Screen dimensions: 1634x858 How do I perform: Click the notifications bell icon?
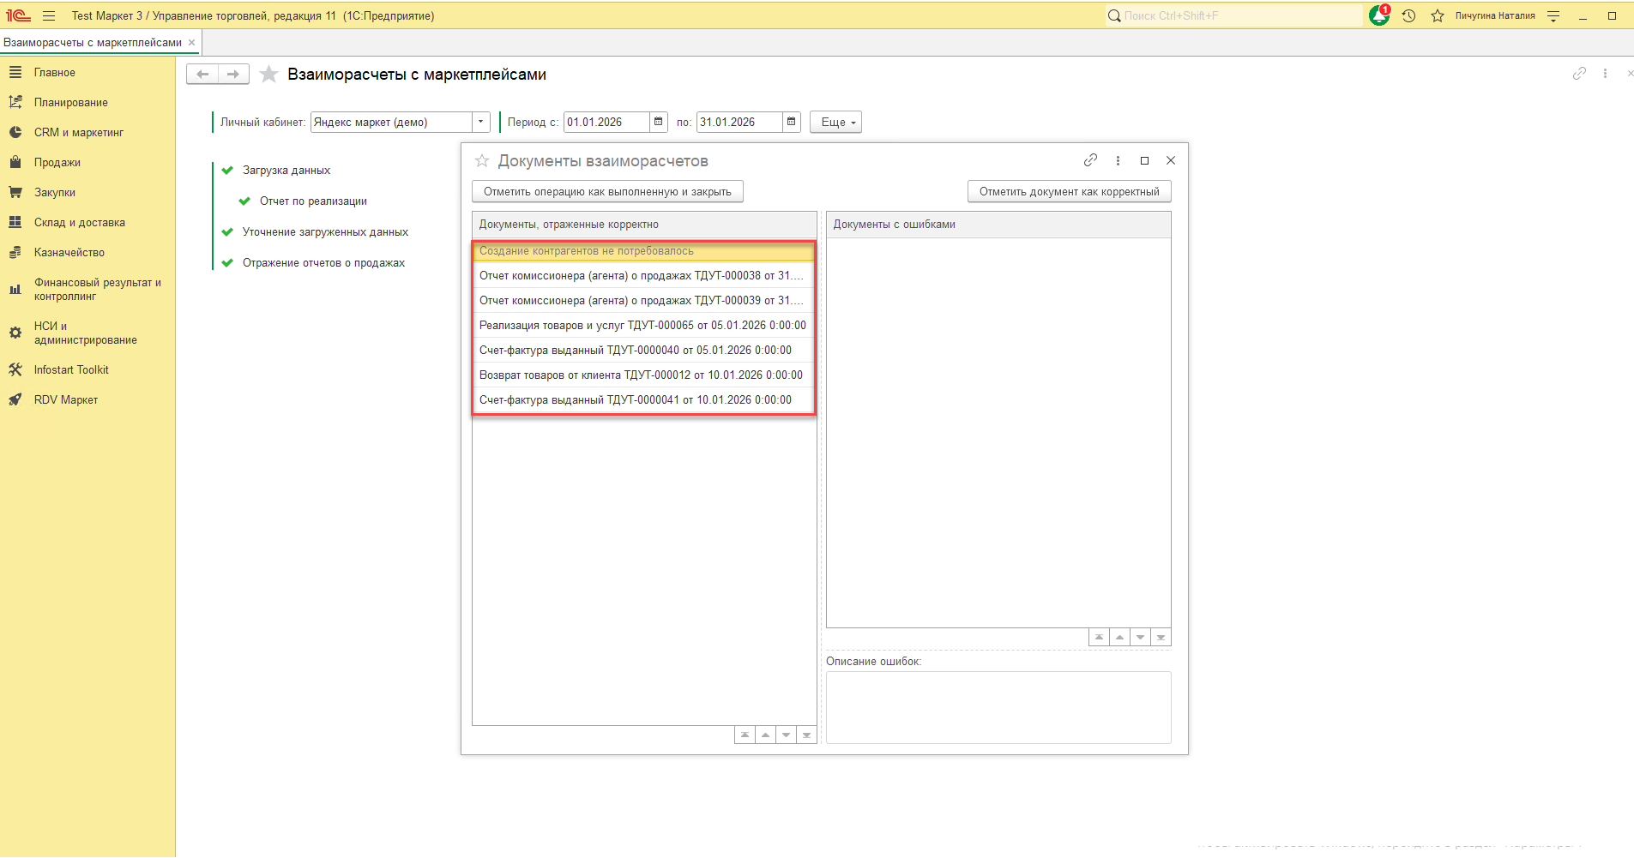[x=1378, y=15]
